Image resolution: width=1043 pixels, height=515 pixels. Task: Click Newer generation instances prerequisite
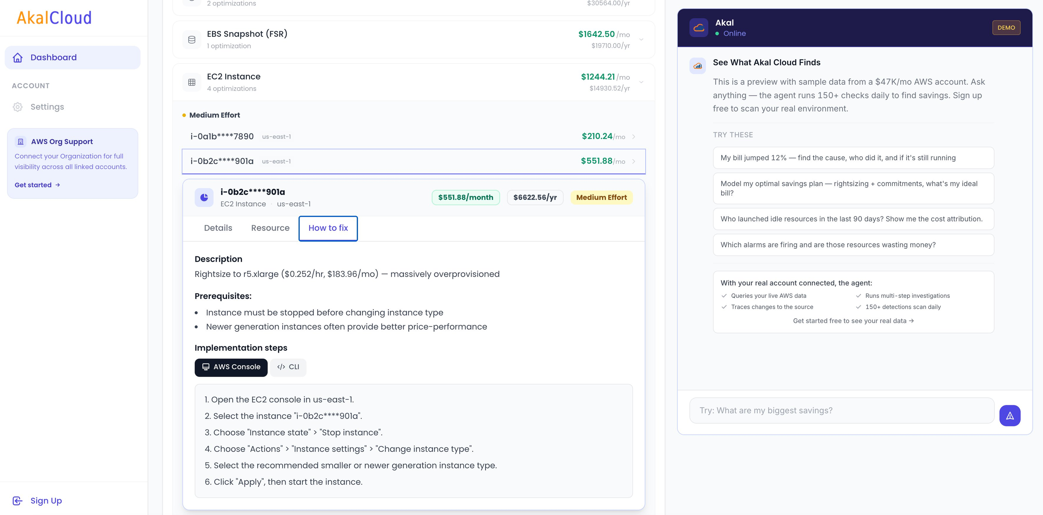(346, 327)
